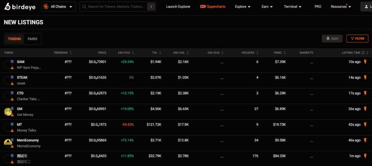Click the lightning bolt in MemeEconomy row
The height and width of the screenshot is (166, 372).
pos(365,140)
